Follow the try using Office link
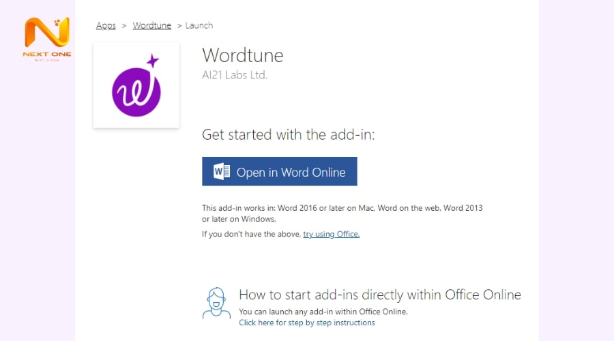Image resolution: width=614 pixels, height=341 pixels. [332, 234]
